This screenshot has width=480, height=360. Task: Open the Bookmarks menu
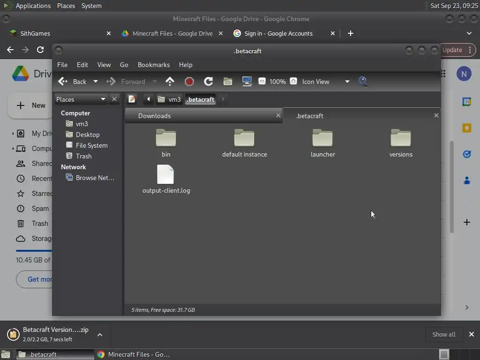click(x=154, y=65)
